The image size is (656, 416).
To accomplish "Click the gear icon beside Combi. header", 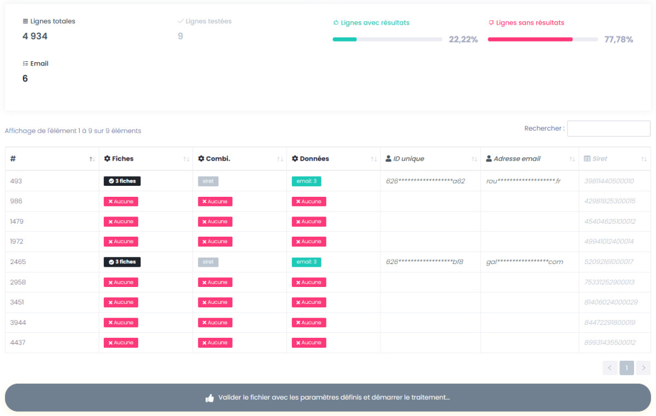I will (x=201, y=159).
